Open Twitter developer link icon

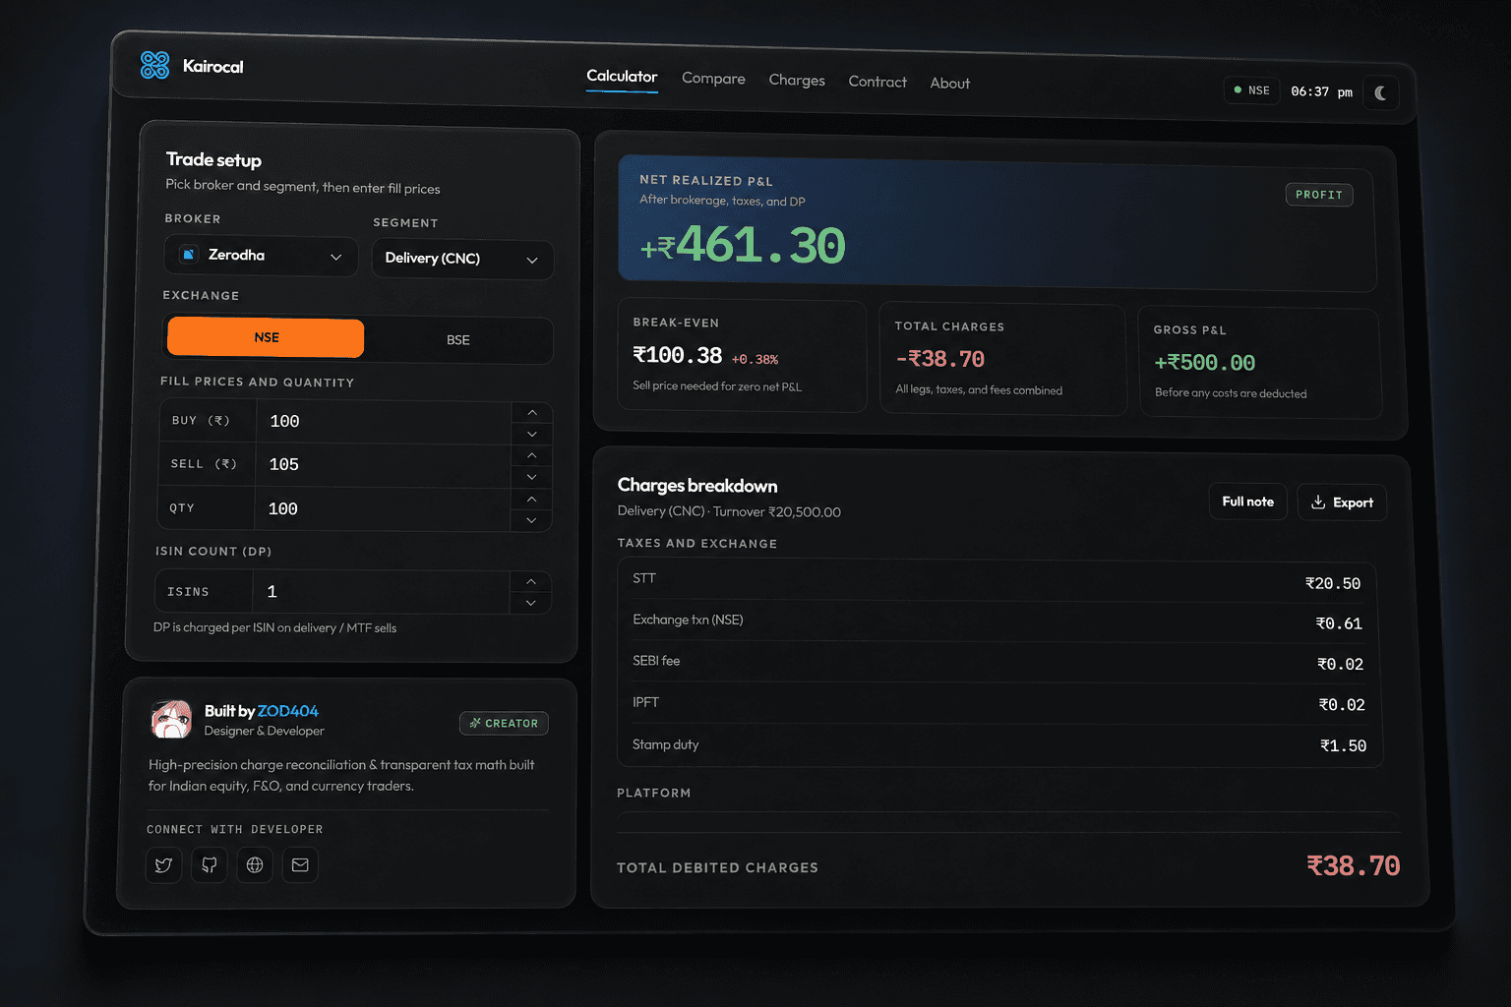[x=164, y=864]
